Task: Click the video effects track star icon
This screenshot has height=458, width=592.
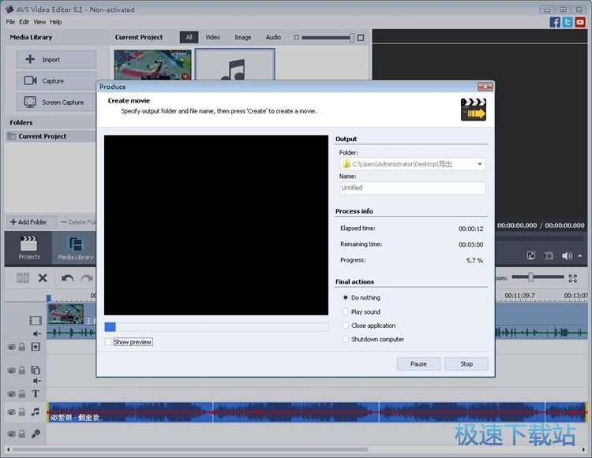Action: point(36,347)
